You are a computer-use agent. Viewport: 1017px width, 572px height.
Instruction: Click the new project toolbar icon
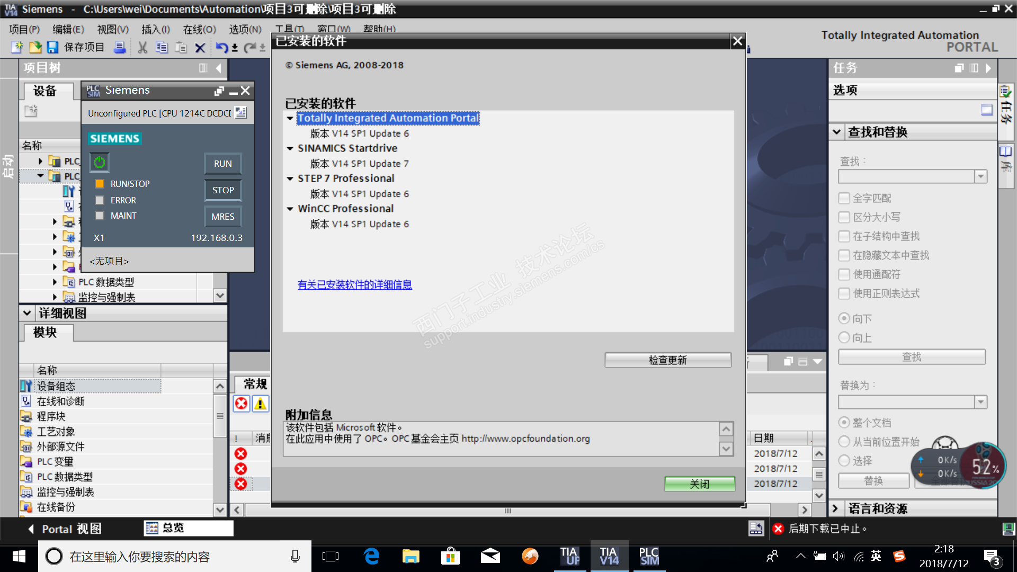17,48
